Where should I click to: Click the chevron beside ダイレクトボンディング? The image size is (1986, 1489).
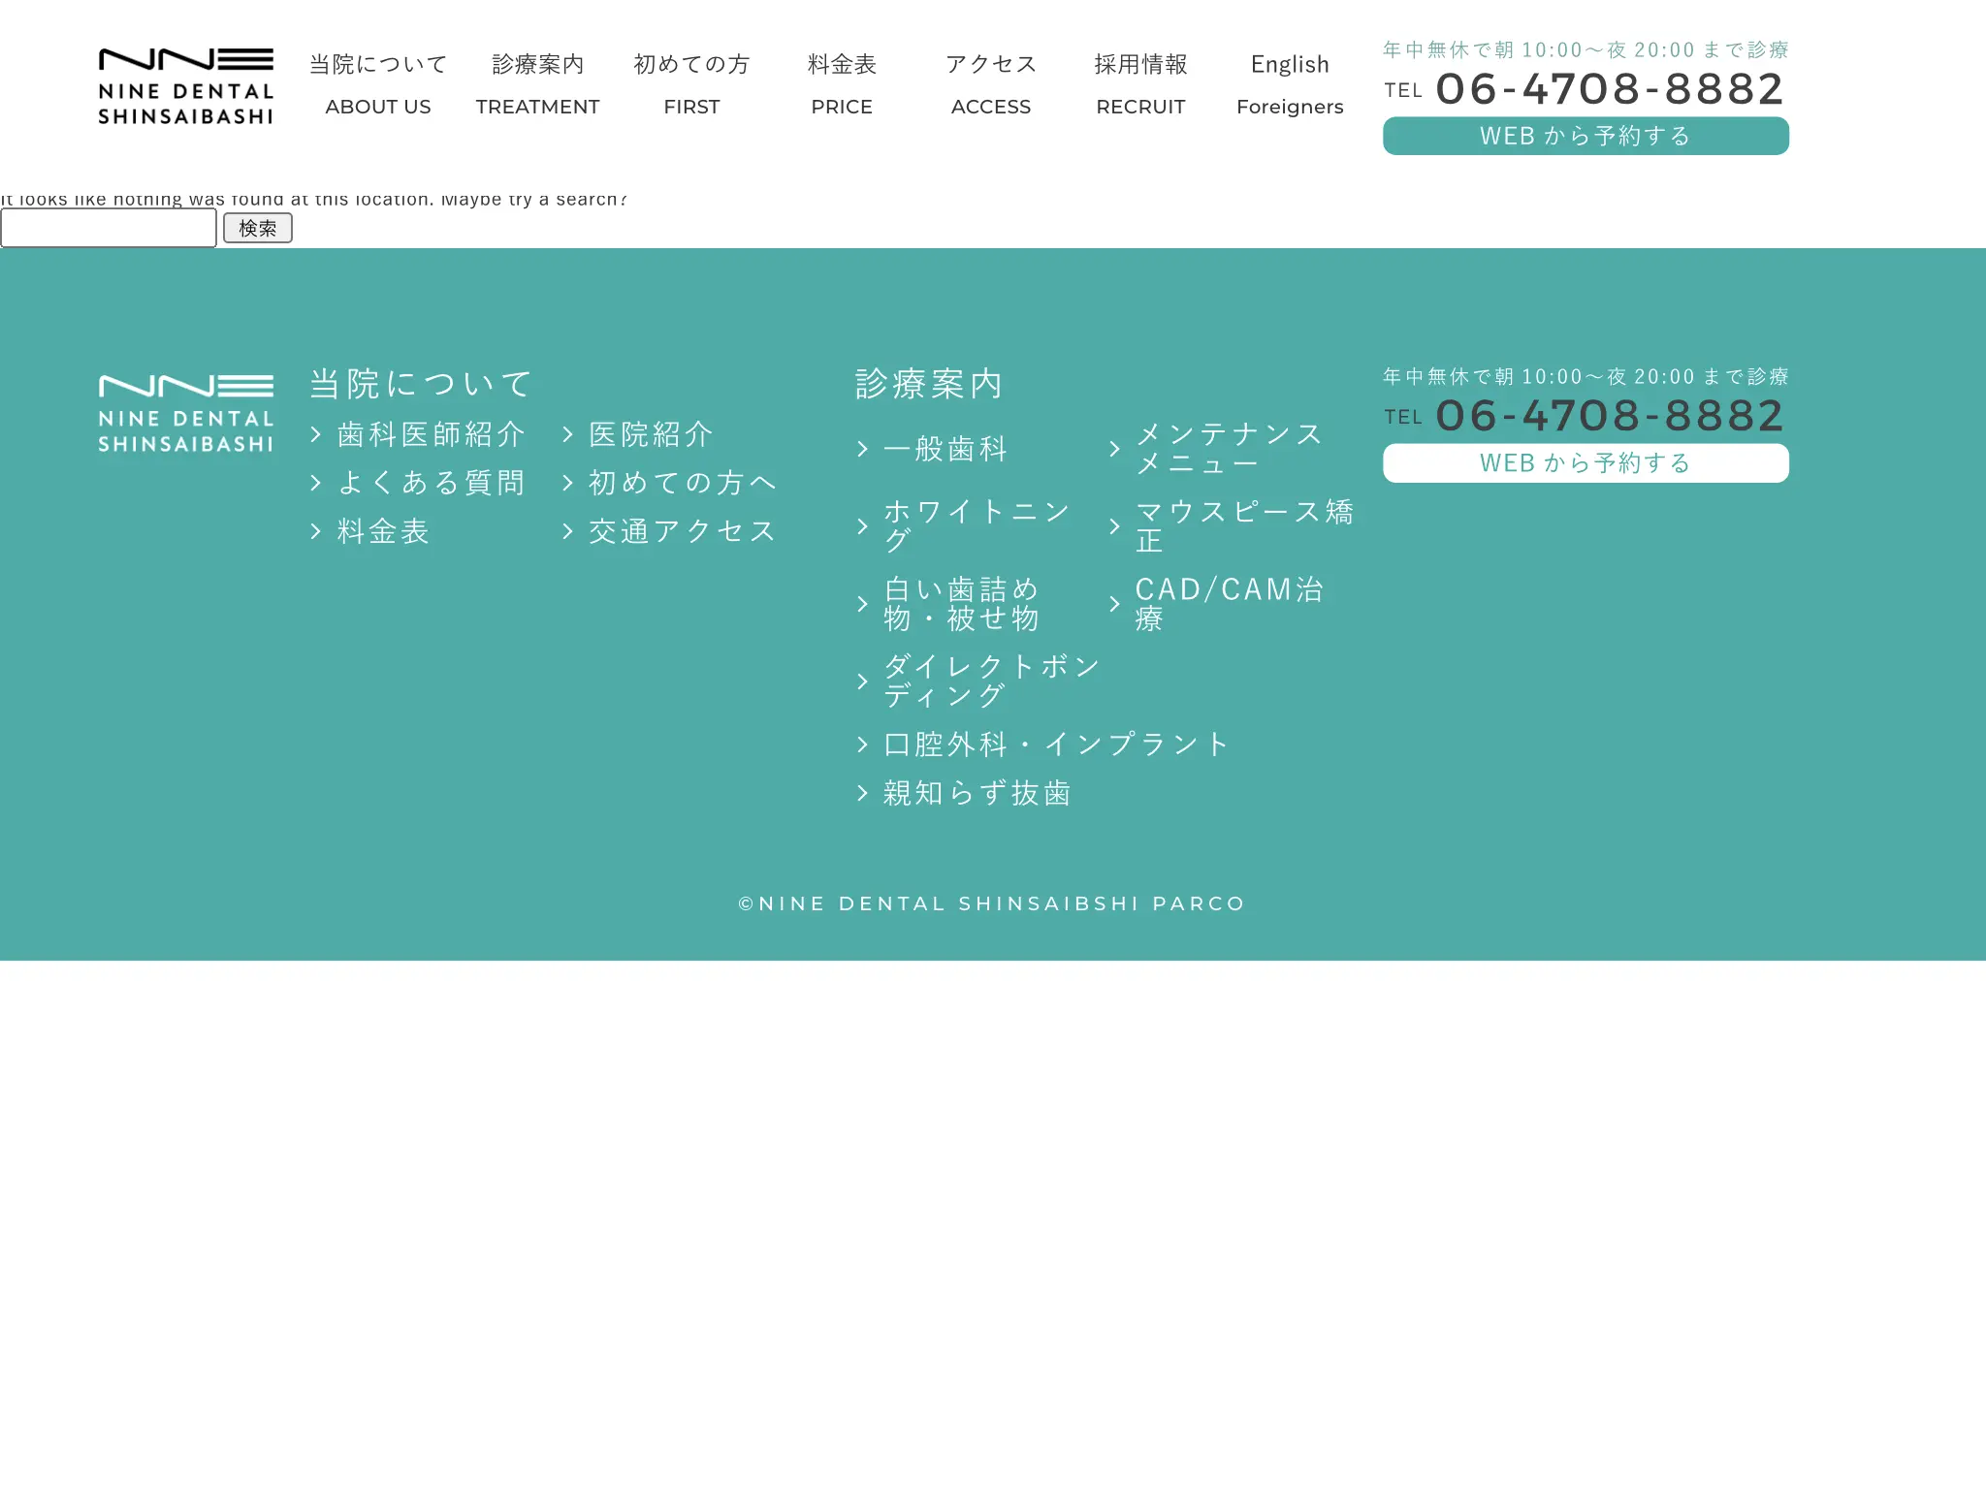(863, 681)
